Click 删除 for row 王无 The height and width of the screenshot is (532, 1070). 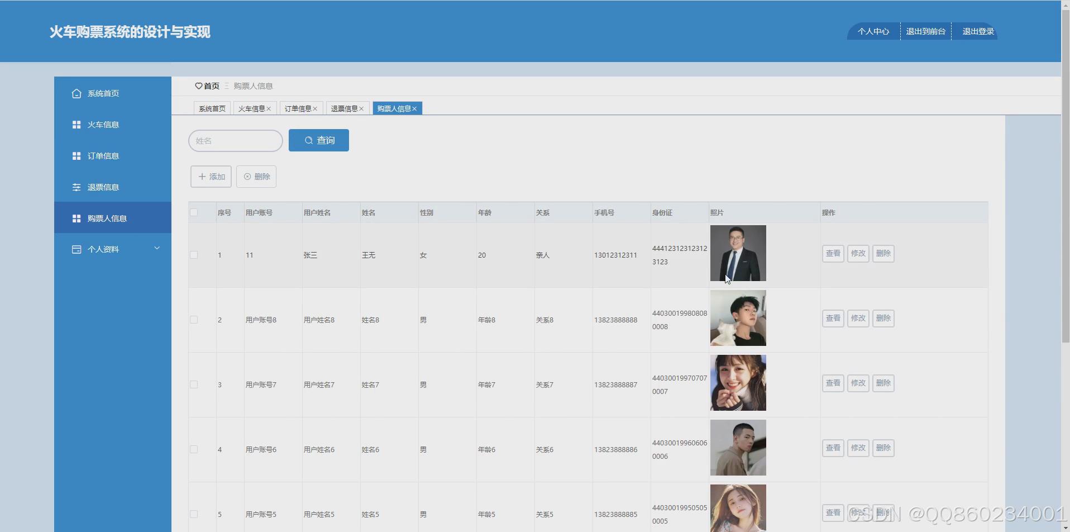click(x=883, y=254)
